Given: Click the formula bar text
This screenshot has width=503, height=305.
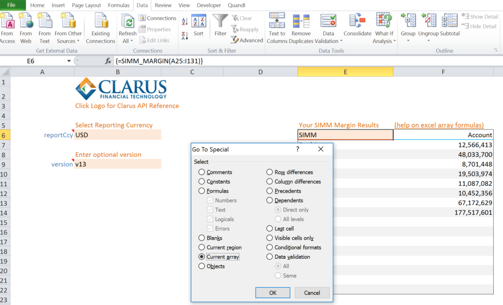Looking at the screenshot, I should pos(159,61).
